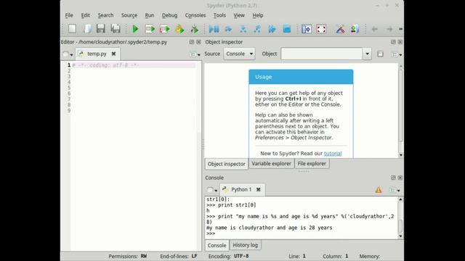Close the temp.py editor tab
The image size is (465, 261).
113,54
